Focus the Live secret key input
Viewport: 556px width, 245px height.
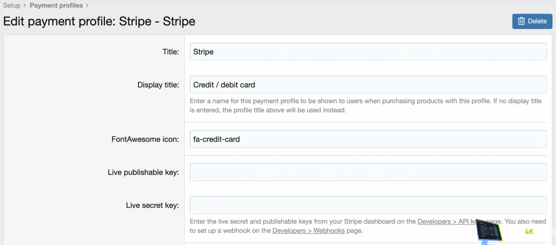coord(368,205)
